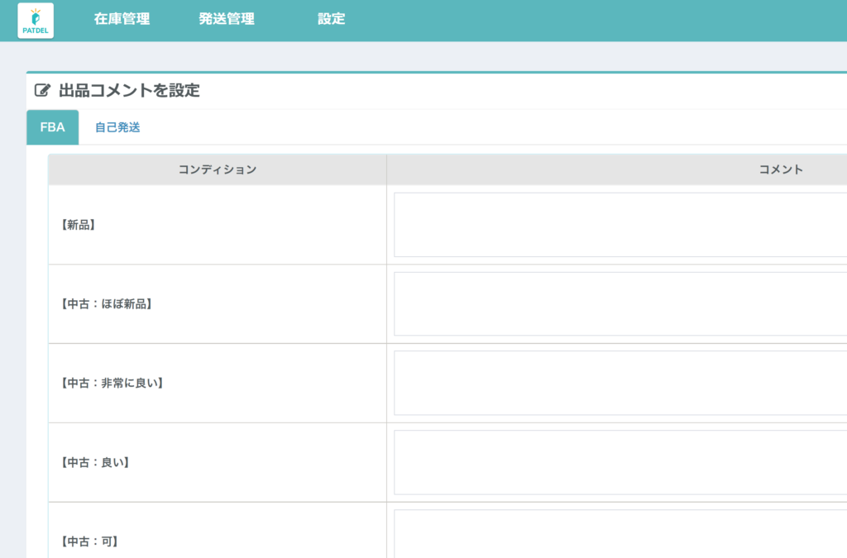Click the コメント column header
This screenshot has height=558, width=847.
point(781,169)
